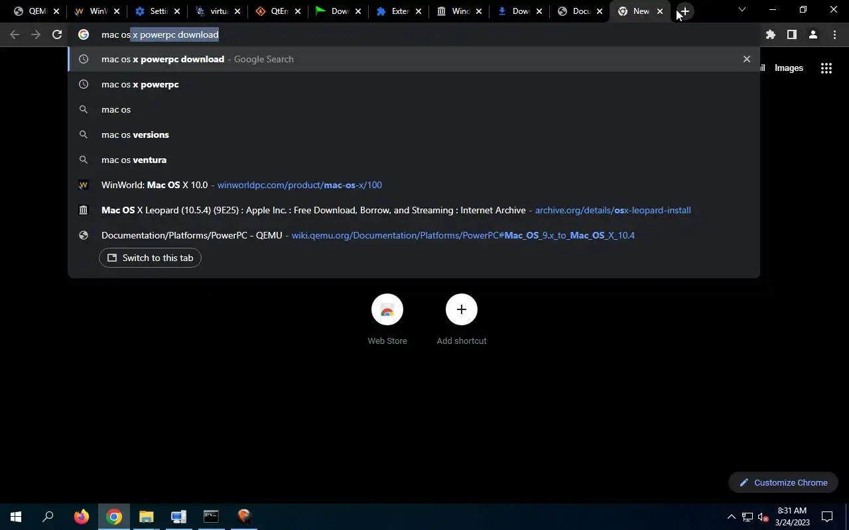This screenshot has width=849, height=530.
Task: Open a new tab with plus button
Action: tap(685, 11)
